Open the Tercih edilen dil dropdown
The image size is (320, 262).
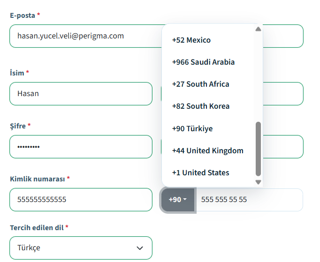81,248
